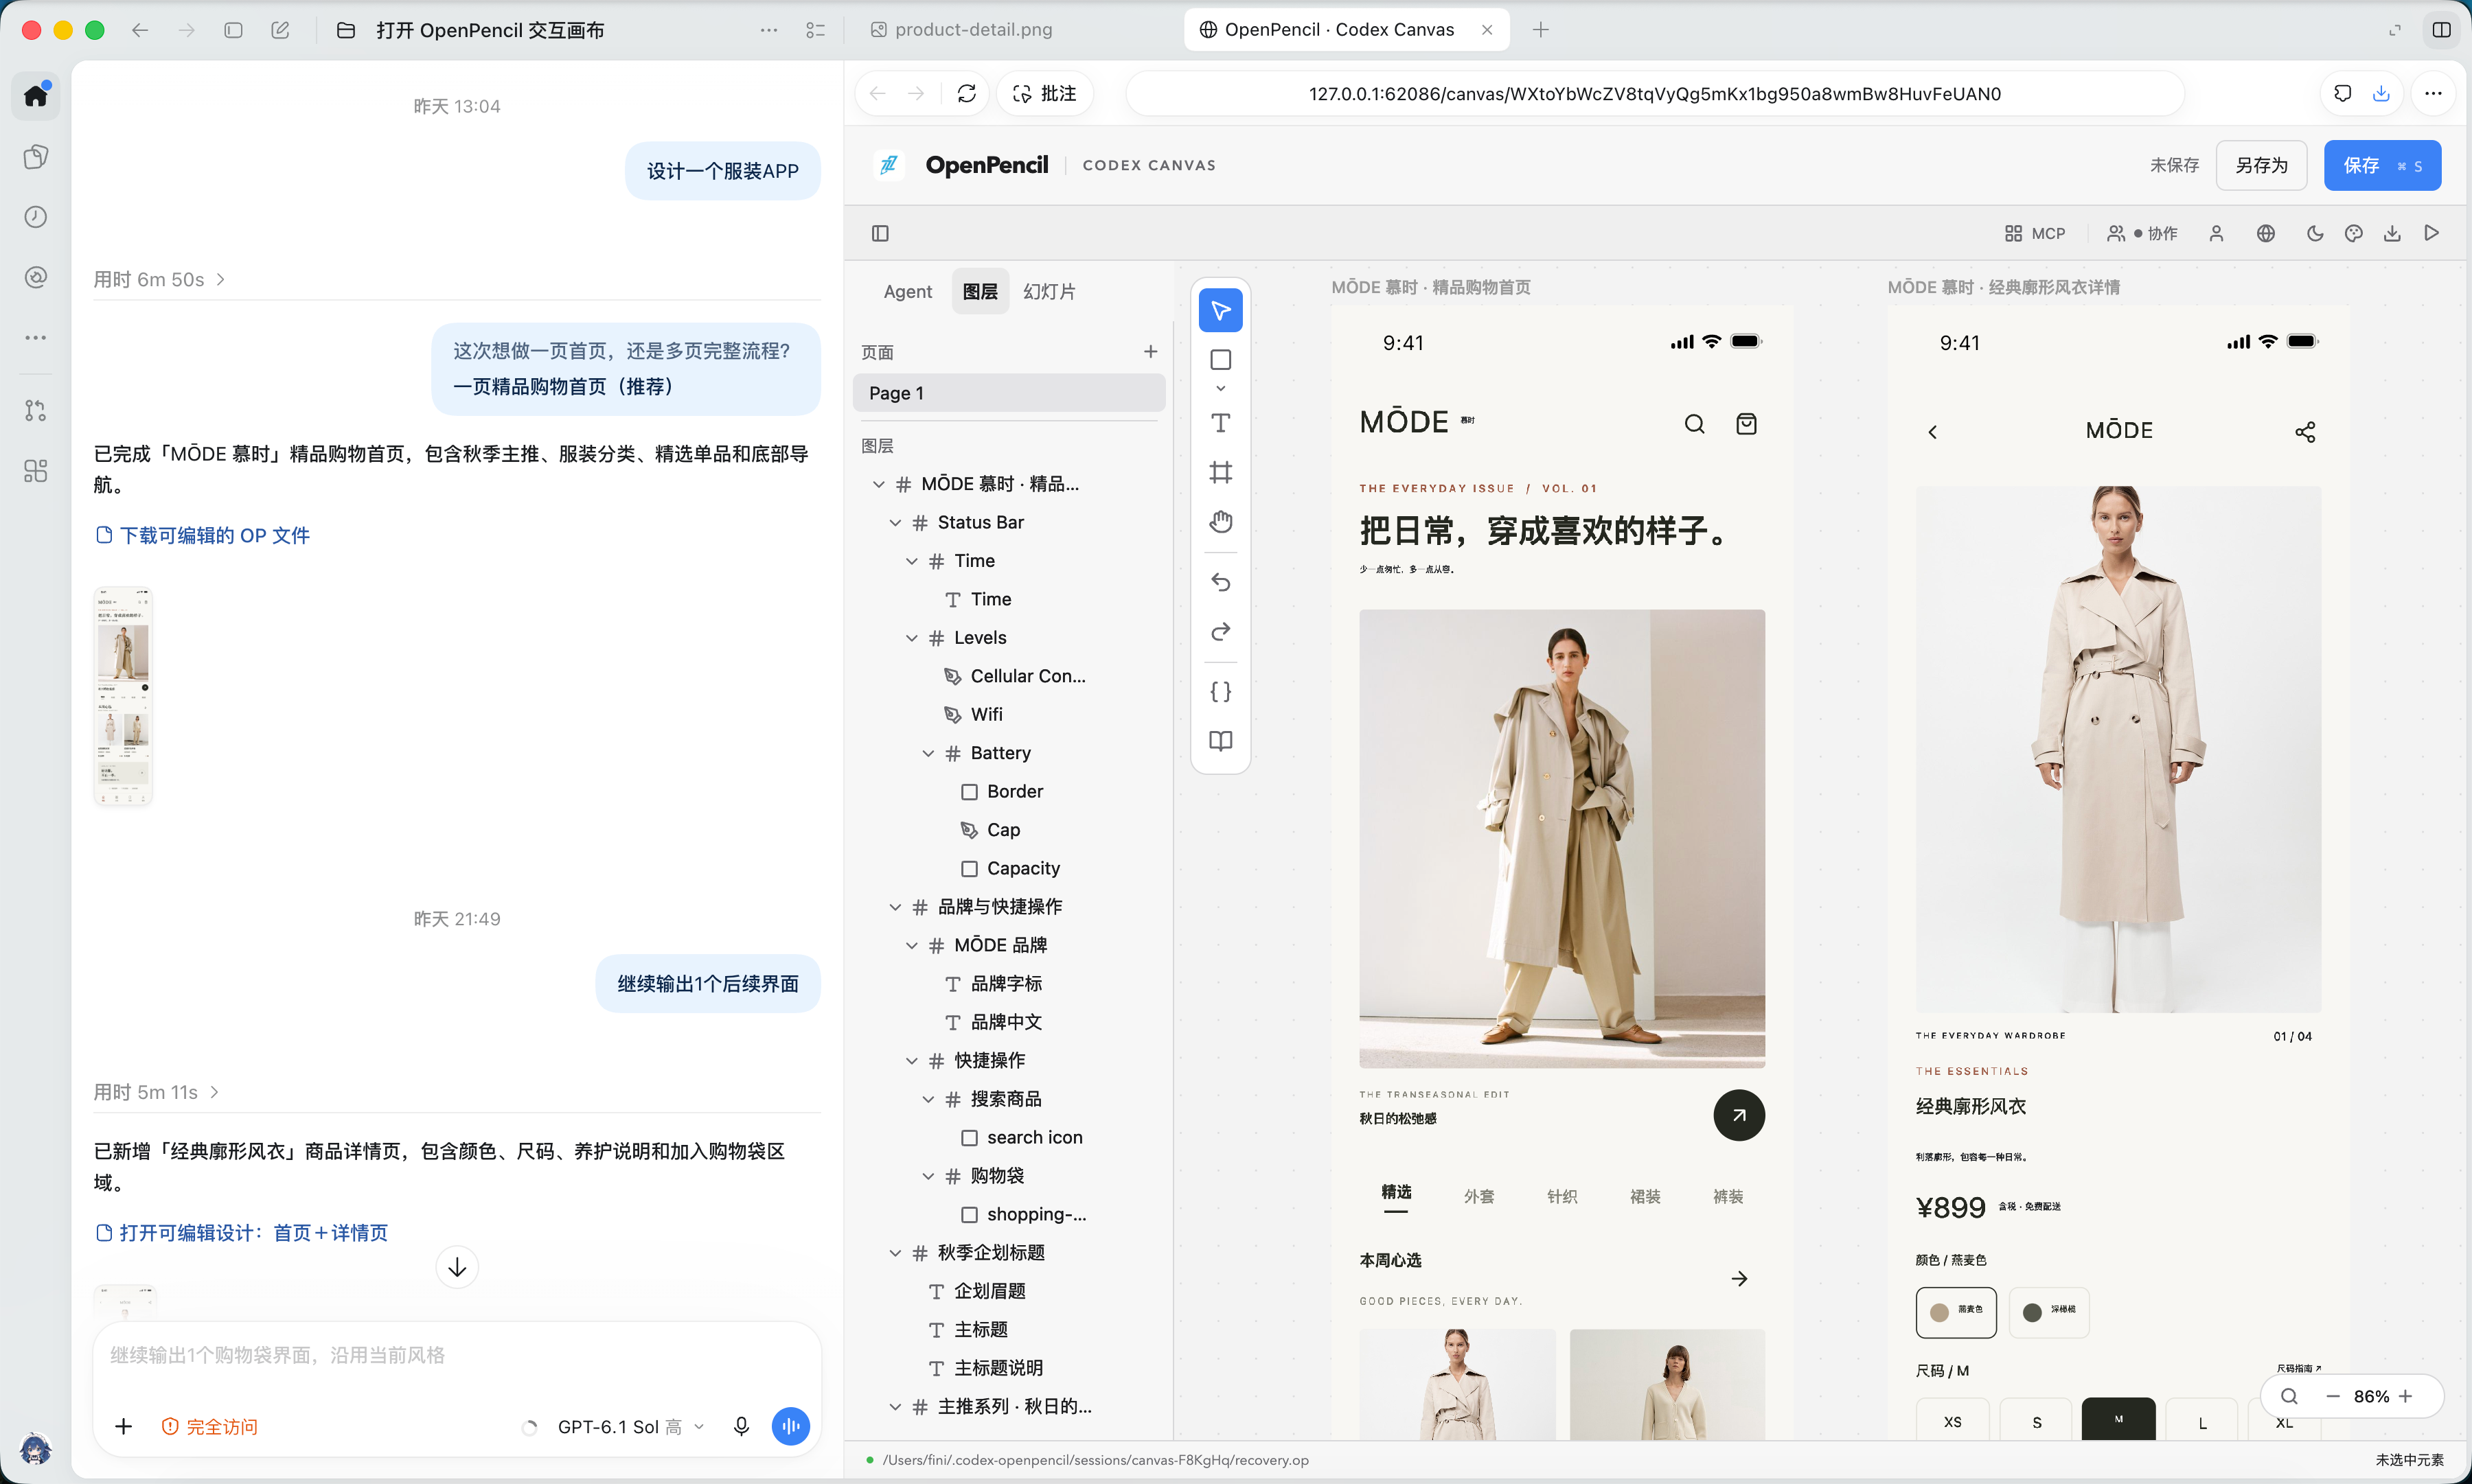Open the MCP option
The width and height of the screenshot is (2472, 1484).
coord(2035,233)
